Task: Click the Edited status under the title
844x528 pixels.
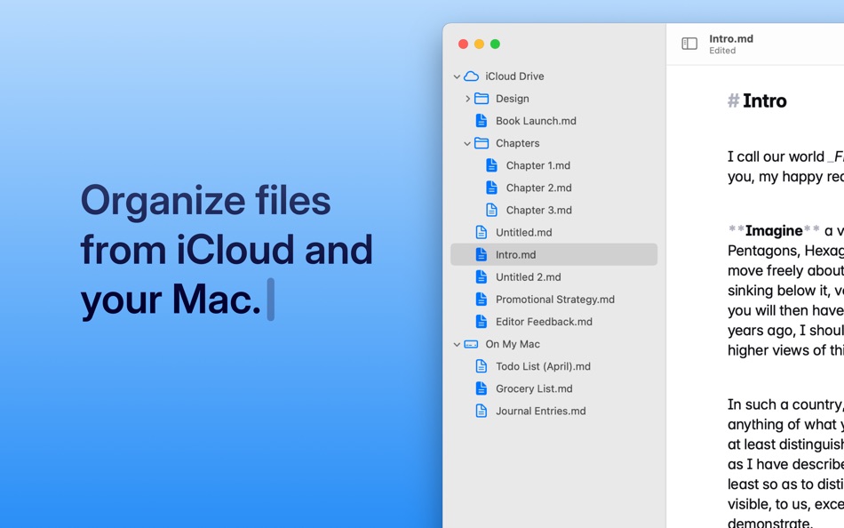Action: [x=722, y=51]
